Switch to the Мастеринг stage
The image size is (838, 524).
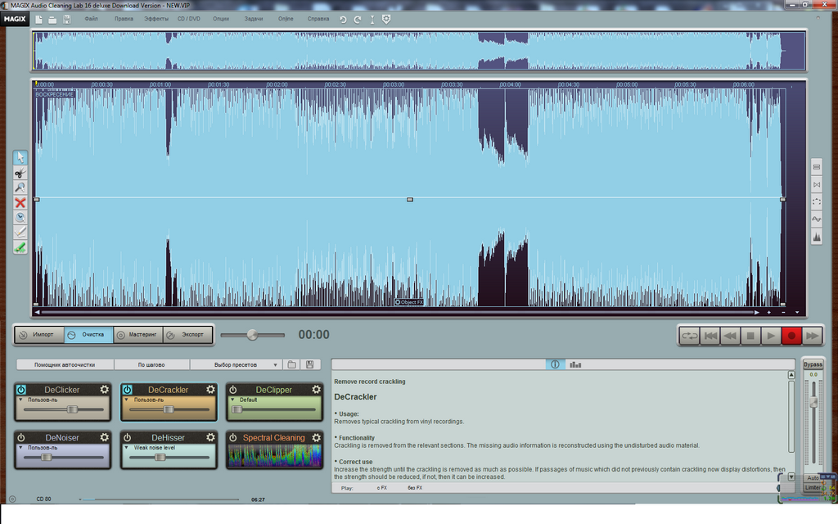click(137, 335)
